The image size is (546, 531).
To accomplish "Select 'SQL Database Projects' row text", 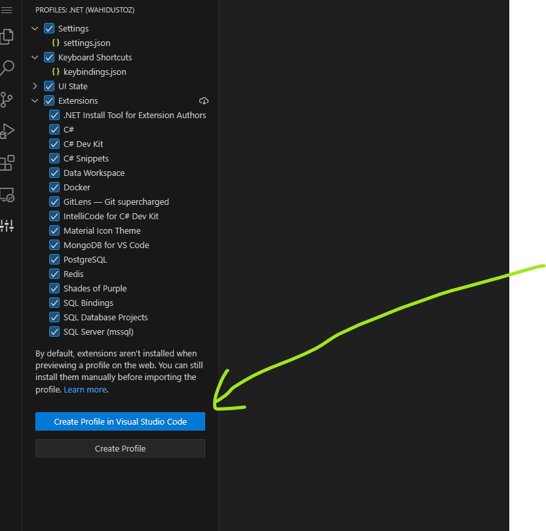I will [x=106, y=317].
